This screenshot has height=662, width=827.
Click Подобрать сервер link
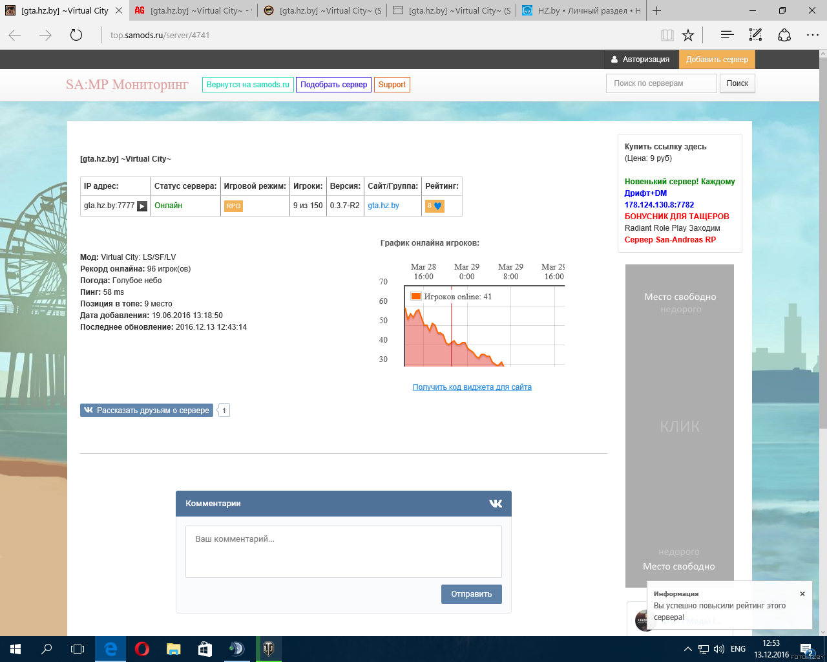coord(333,85)
